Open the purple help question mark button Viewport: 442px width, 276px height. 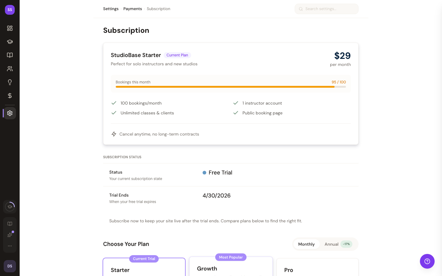pos(427,261)
